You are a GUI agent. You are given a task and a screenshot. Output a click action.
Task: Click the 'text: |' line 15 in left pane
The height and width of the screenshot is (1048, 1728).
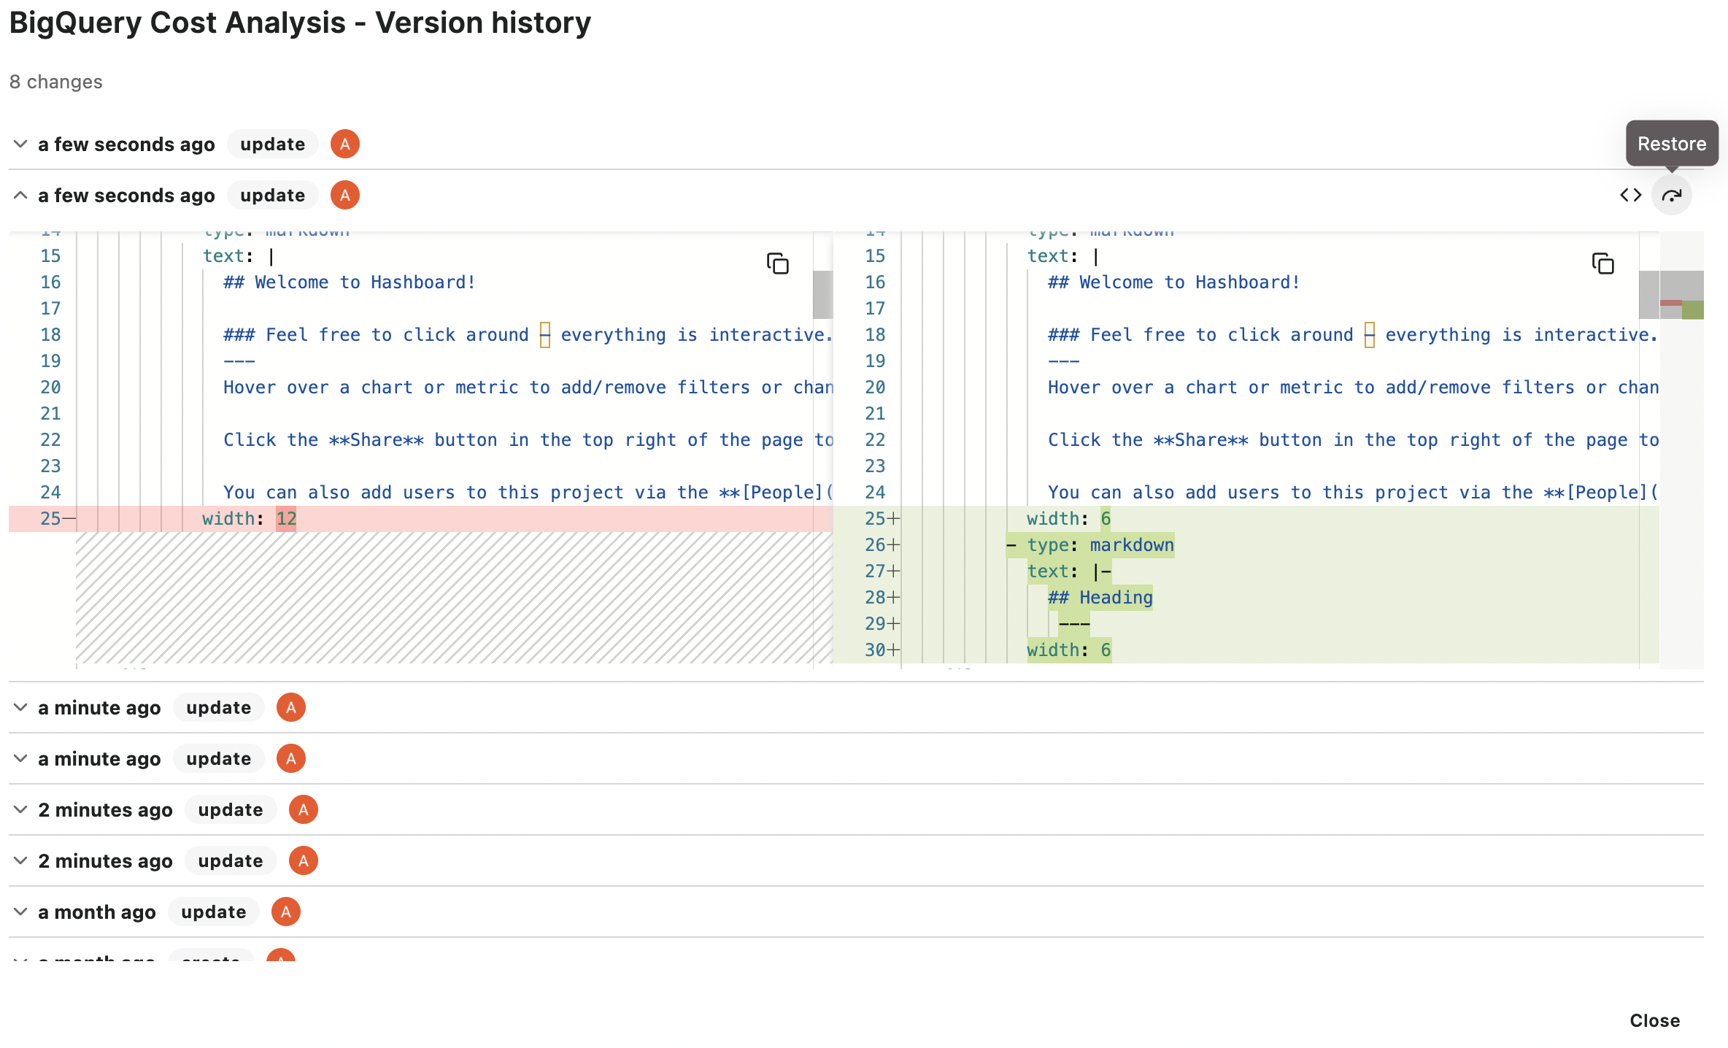(238, 256)
